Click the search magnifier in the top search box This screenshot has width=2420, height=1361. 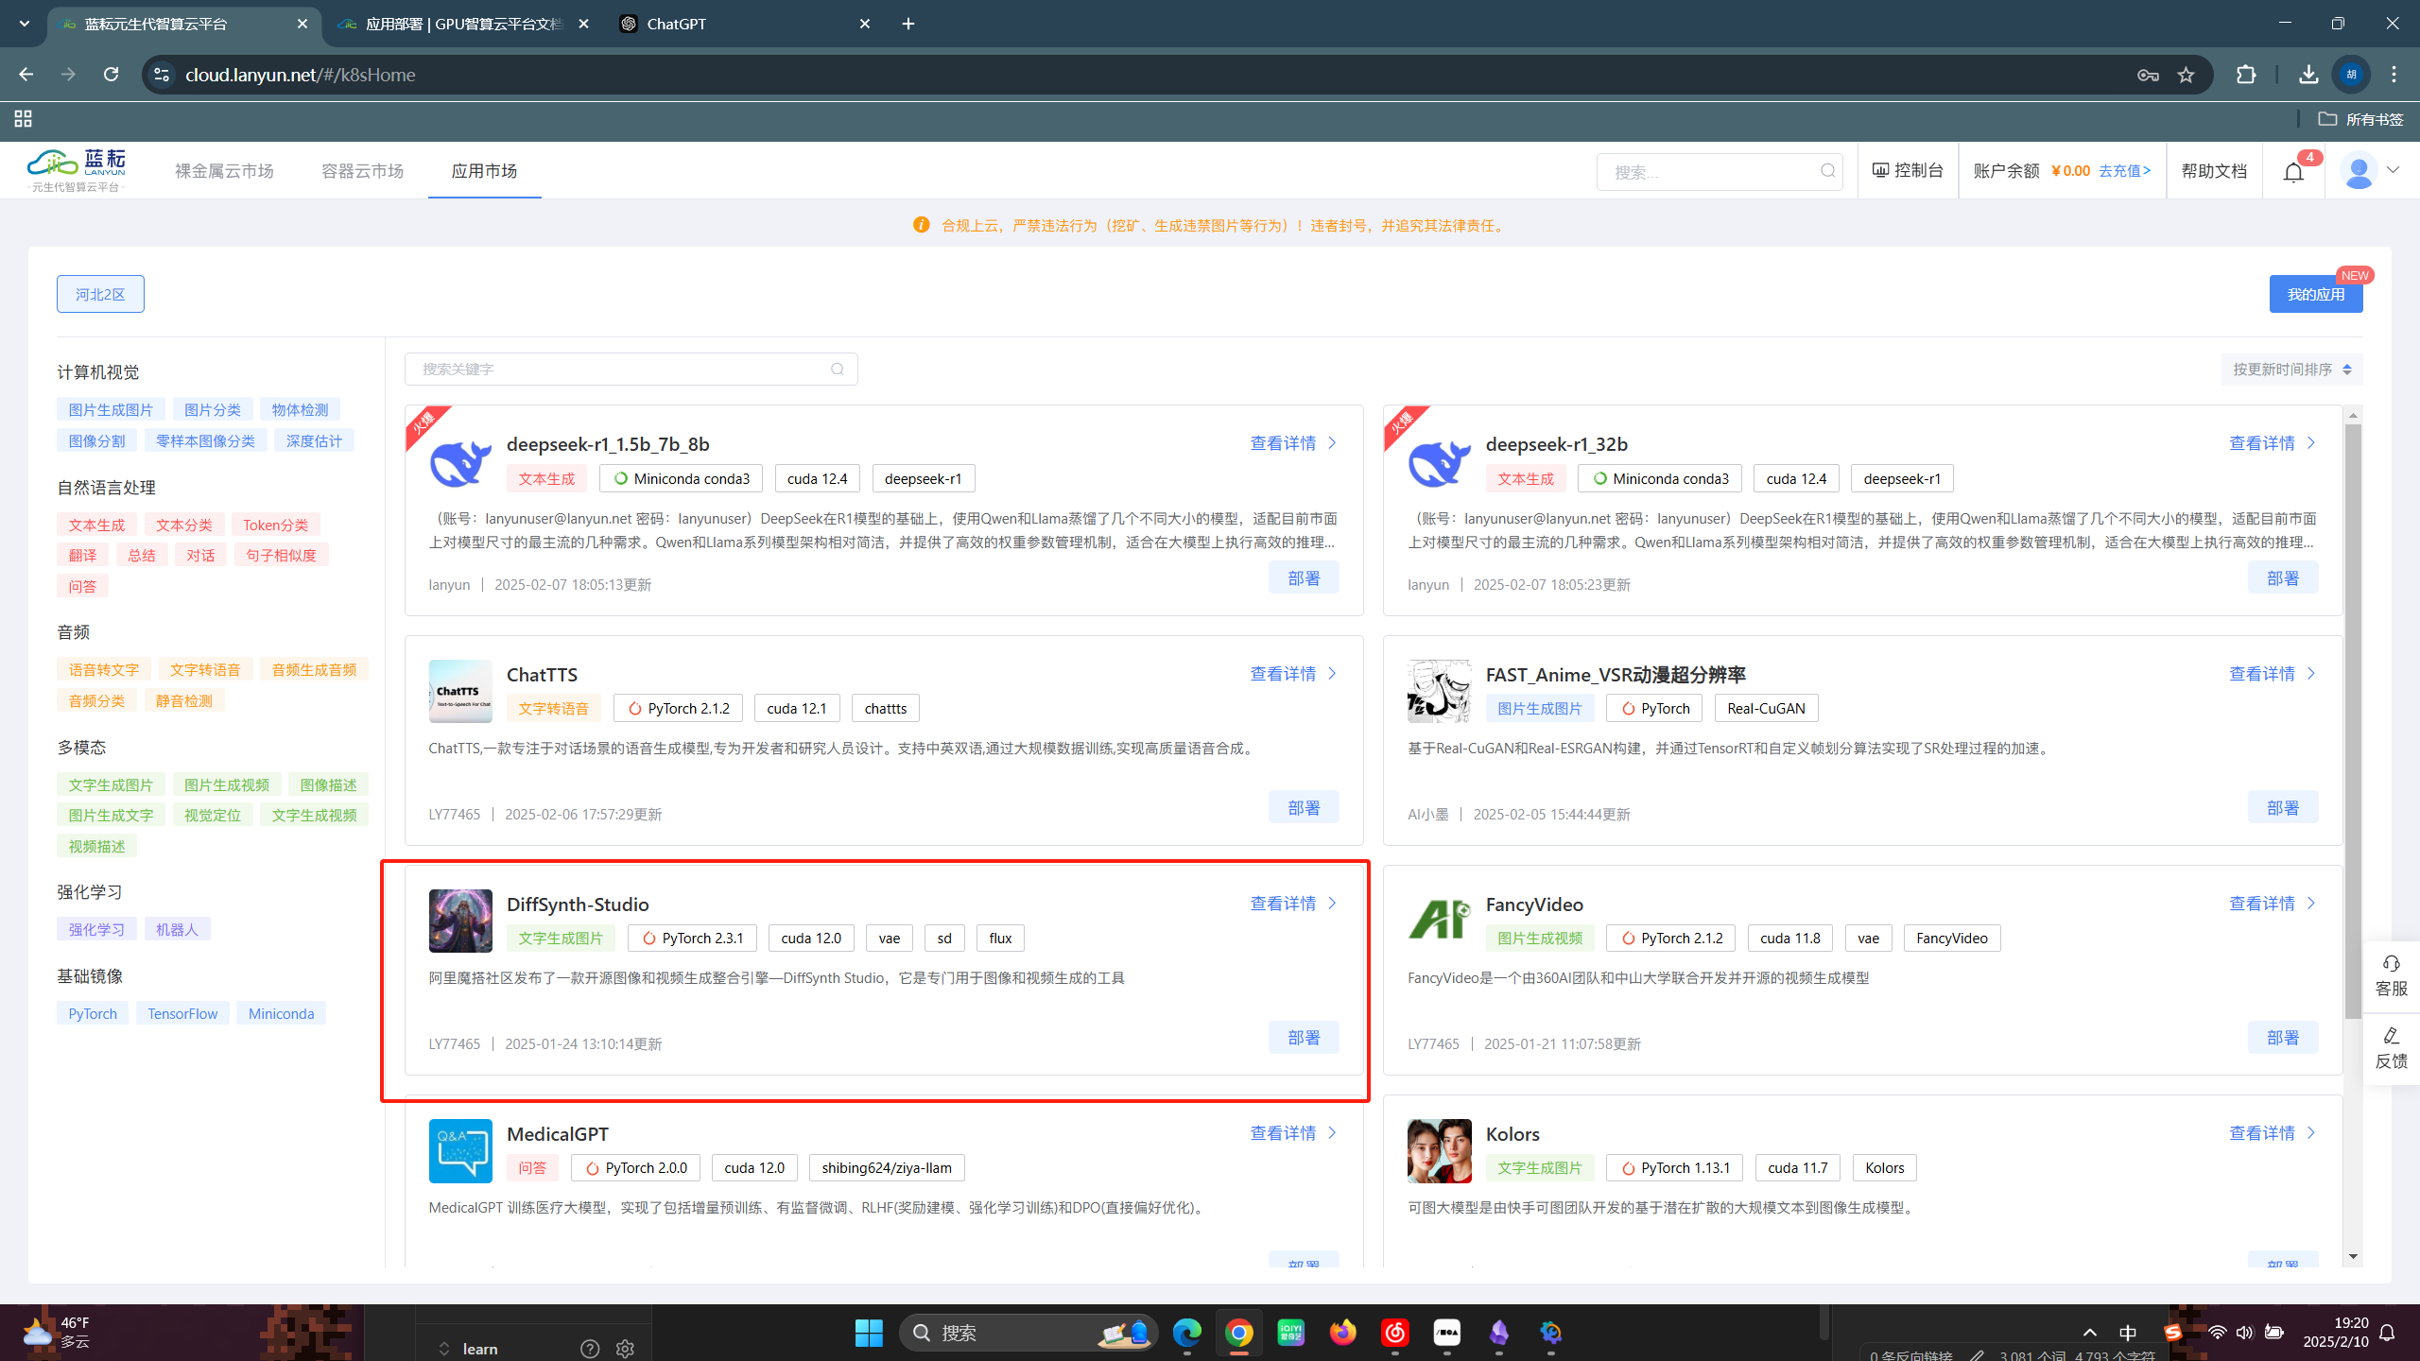[x=1827, y=171]
